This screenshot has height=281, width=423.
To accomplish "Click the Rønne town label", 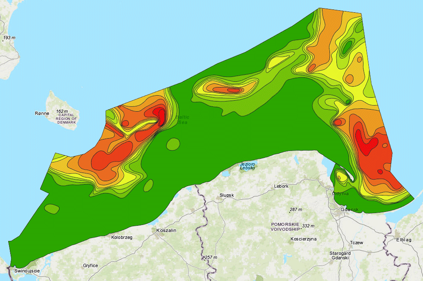I will (42, 113).
